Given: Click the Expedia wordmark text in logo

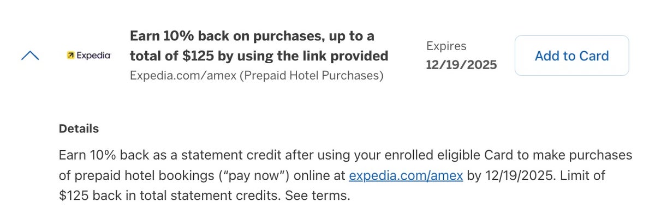Looking at the screenshot, I should pyautogui.click(x=93, y=56).
